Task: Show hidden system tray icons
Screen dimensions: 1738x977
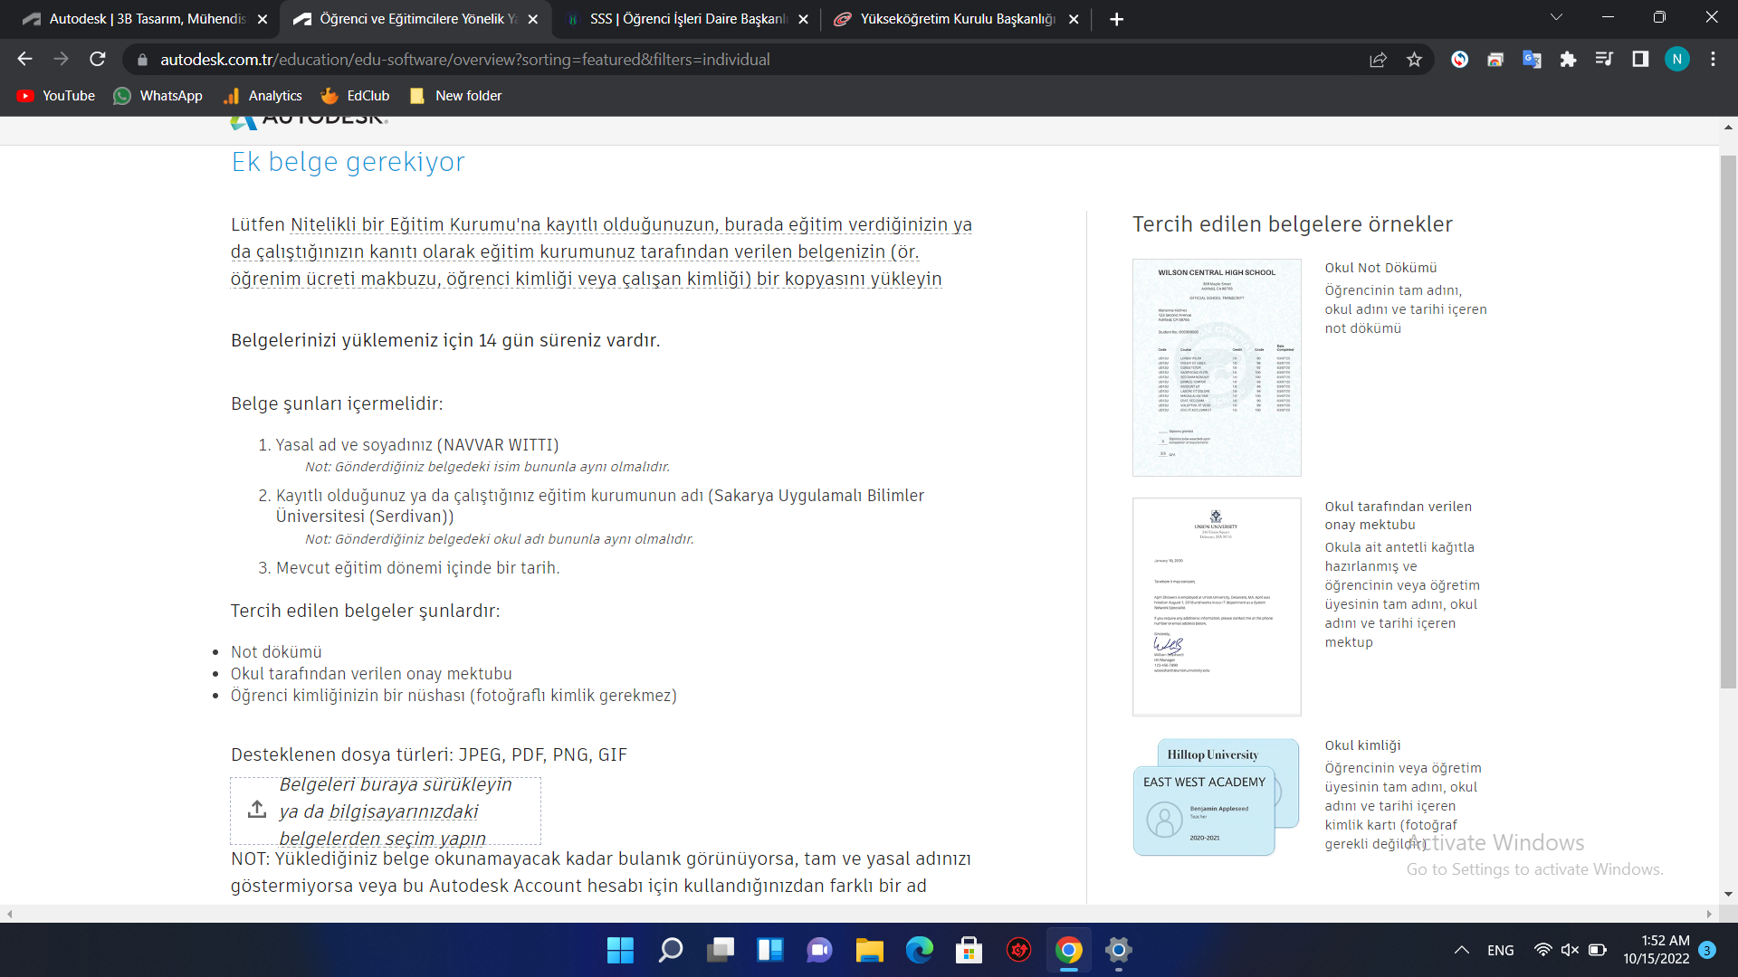Action: [1461, 950]
